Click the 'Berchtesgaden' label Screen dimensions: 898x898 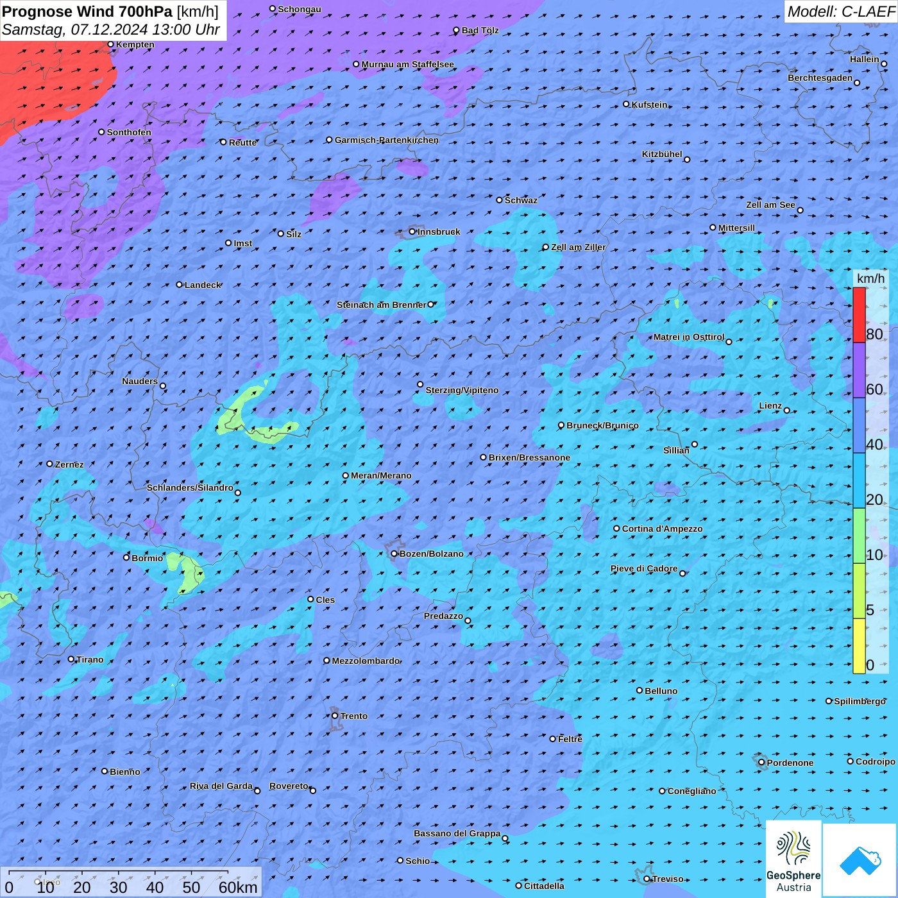click(820, 78)
